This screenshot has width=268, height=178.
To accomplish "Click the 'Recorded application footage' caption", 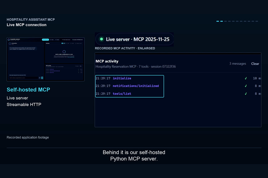I will point(28,137).
